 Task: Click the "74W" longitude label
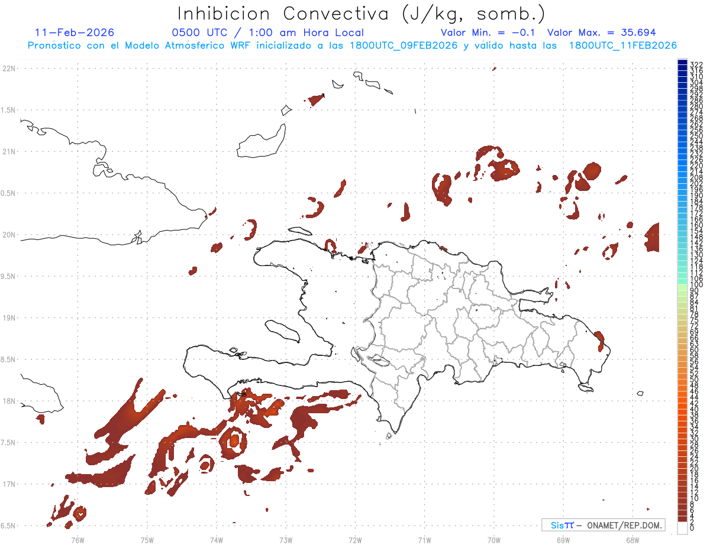pos(217,540)
